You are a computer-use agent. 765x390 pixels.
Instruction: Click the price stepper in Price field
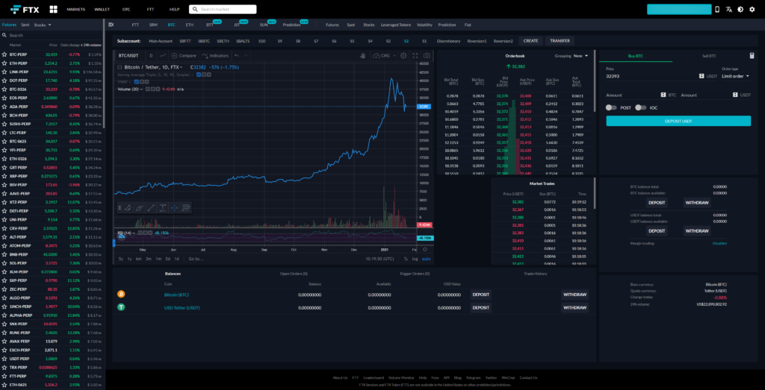701,76
